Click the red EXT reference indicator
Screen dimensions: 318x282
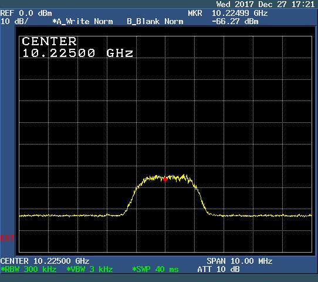pyautogui.click(x=7, y=238)
